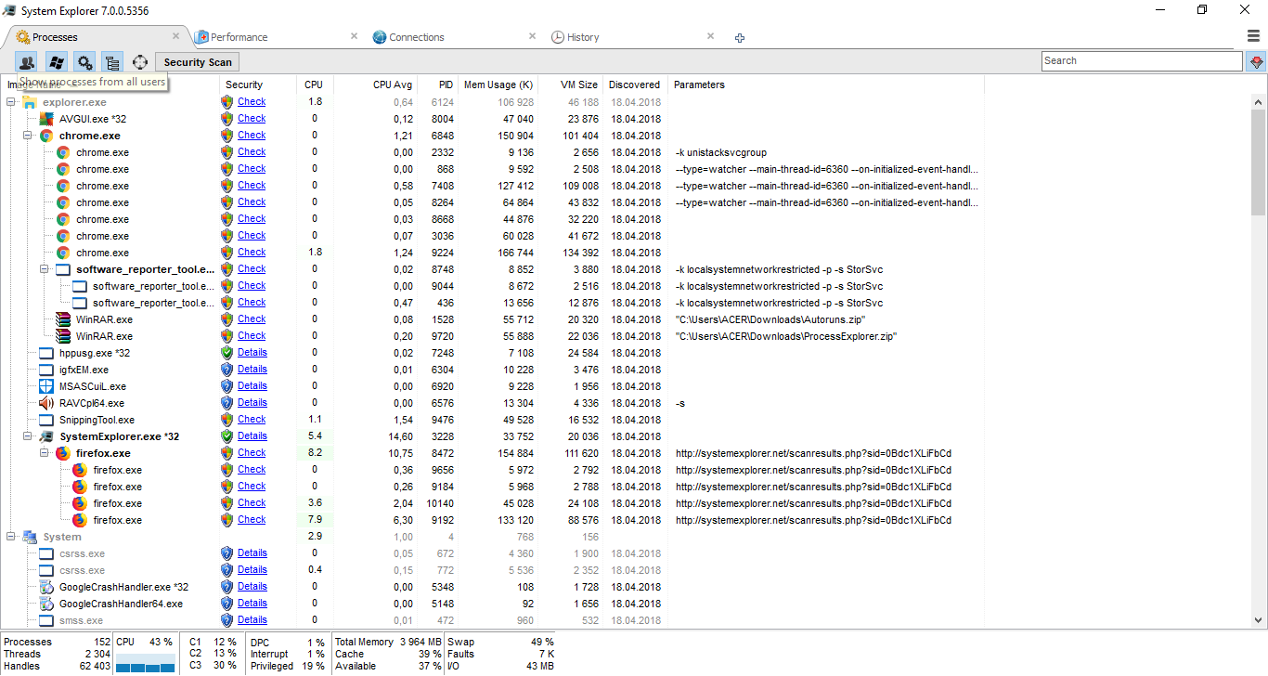Toggle the gears services button in toolbar

(84, 62)
